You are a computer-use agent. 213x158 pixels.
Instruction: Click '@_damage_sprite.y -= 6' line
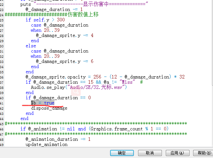point(65,61)
